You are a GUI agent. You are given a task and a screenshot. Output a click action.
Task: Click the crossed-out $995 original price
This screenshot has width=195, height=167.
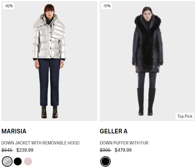click(x=105, y=150)
